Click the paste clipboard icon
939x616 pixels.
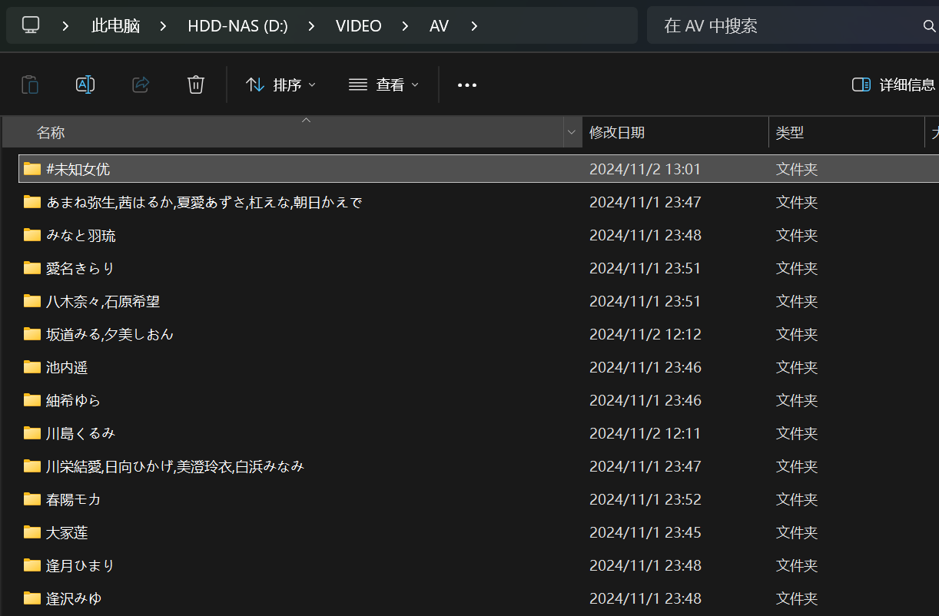[x=30, y=84]
